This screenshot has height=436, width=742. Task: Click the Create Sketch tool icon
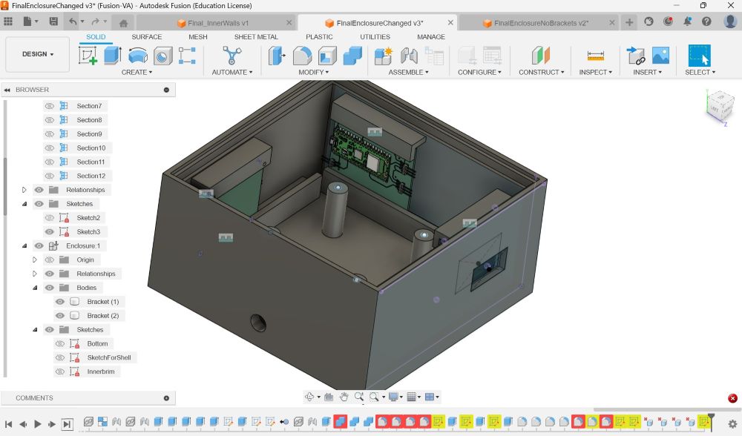pyautogui.click(x=88, y=56)
